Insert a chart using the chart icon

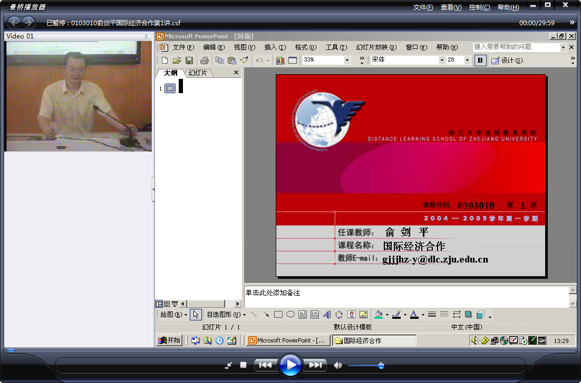(280, 60)
